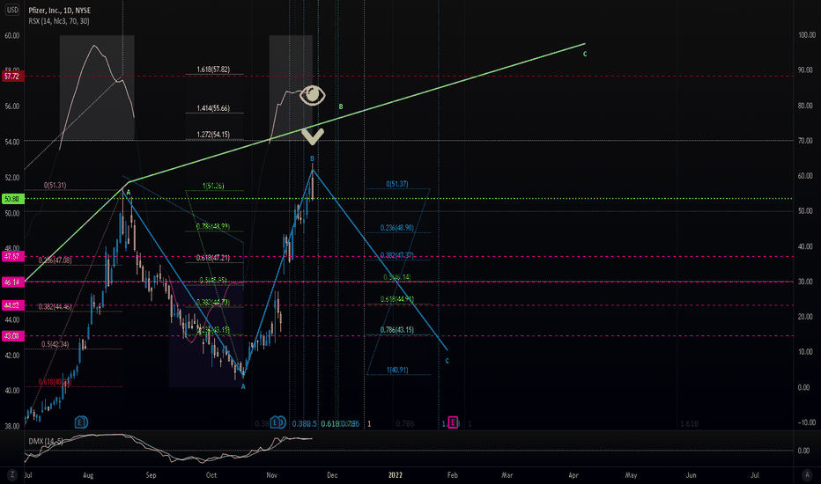Image resolution: width=821 pixels, height=484 pixels.
Task: Click 54.00 on the left price scale
Action: tap(12, 142)
